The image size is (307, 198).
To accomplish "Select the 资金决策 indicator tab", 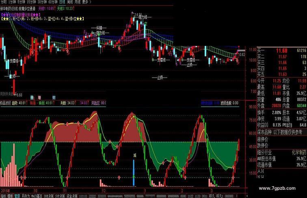I will tap(72, 196).
